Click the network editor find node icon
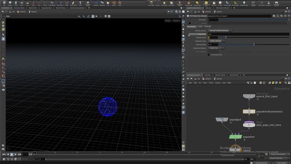The image size is (291, 164). [x=286, y=83]
